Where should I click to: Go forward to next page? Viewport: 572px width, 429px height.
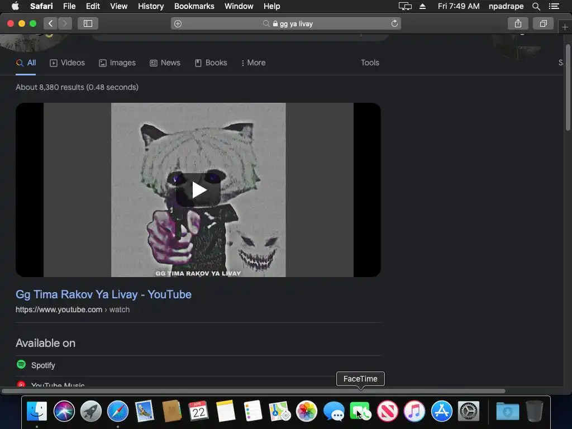pos(65,23)
